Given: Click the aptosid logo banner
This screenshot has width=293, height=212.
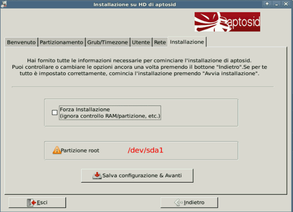Looking at the screenshot, I should pyautogui.click(x=227, y=22).
